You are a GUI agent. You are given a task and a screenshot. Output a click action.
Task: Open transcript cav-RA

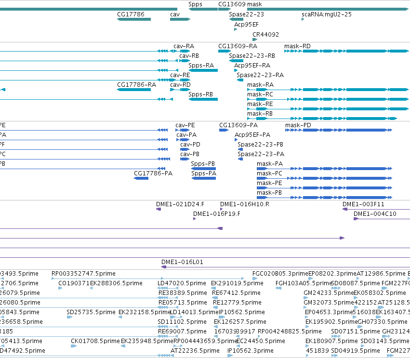184,46
